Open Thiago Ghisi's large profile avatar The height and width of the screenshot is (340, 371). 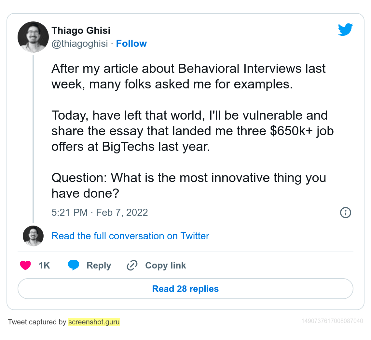pyautogui.click(x=33, y=37)
